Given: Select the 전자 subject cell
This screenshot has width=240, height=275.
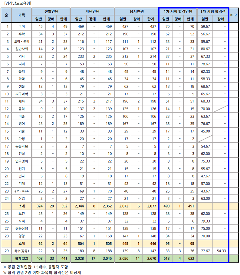Looking at the screenshot, I should pos(21,176).
